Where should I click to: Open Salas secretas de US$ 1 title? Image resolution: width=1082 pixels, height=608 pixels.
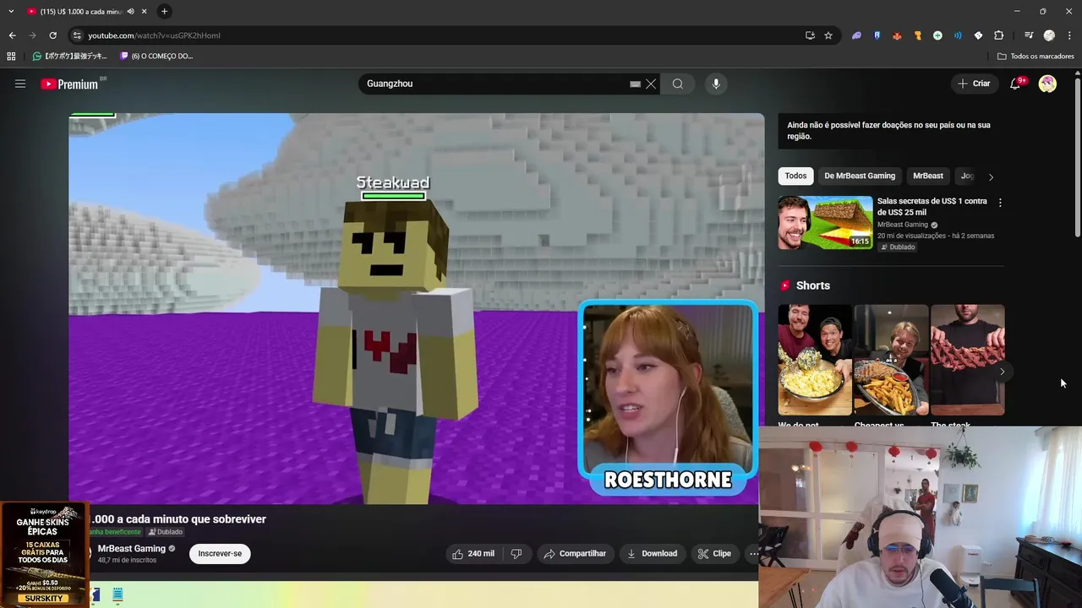tap(932, 207)
